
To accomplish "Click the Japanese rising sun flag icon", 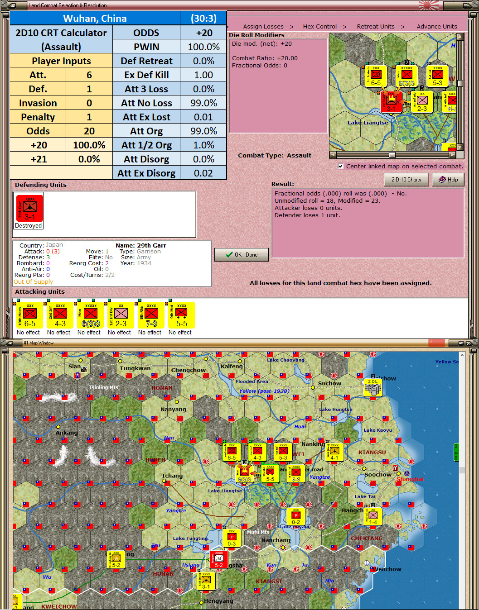I will [x=428, y=5].
